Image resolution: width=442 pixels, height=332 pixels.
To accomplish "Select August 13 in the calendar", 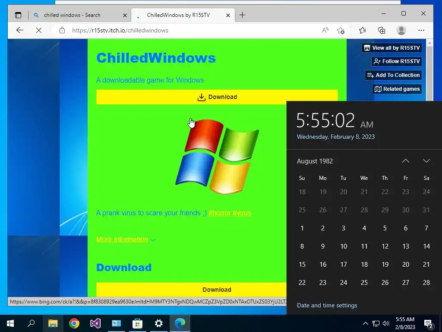I will click(x=406, y=246).
